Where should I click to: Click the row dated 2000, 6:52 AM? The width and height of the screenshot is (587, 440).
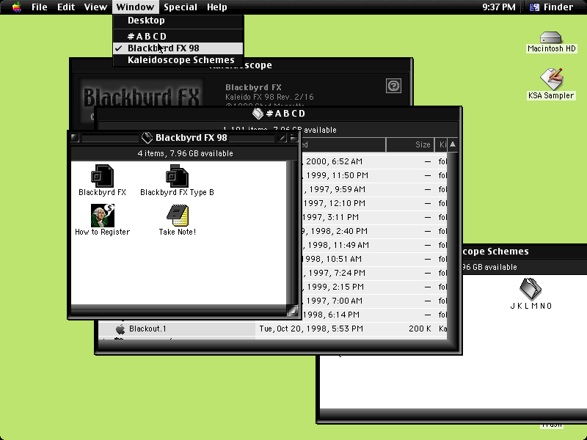[x=373, y=161]
